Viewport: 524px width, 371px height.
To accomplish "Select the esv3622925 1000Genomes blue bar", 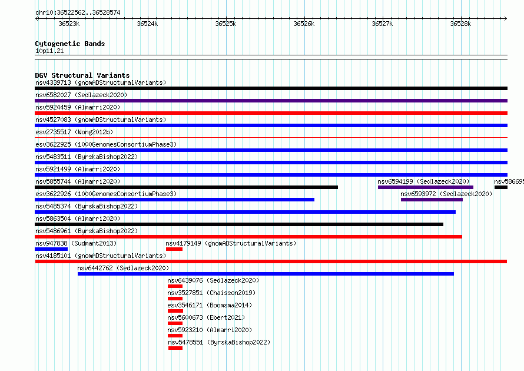I will [271, 150].
